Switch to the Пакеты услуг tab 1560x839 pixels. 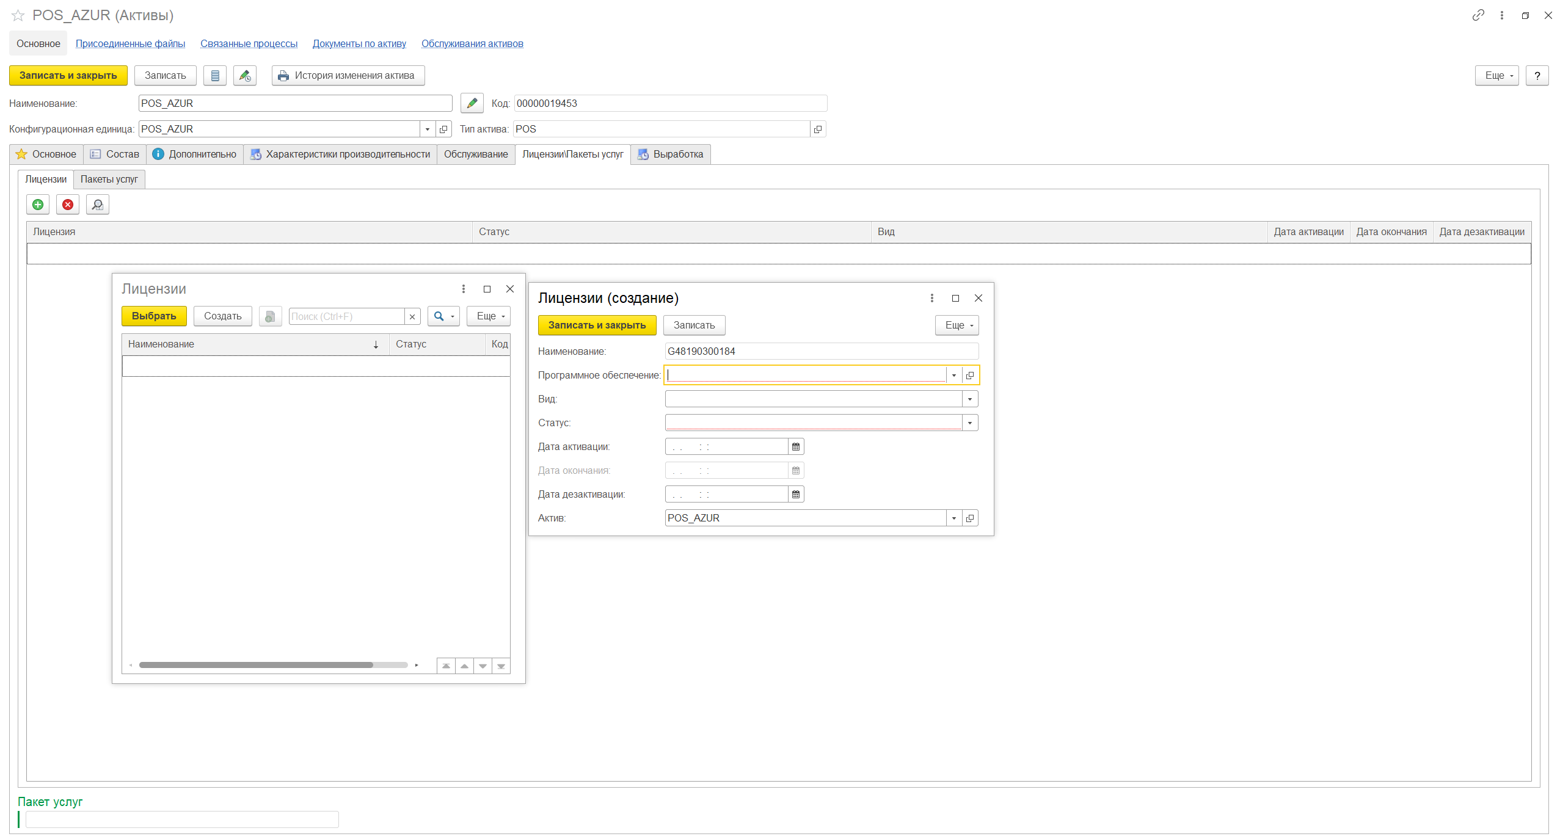pyautogui.click(x=109, y=180)
